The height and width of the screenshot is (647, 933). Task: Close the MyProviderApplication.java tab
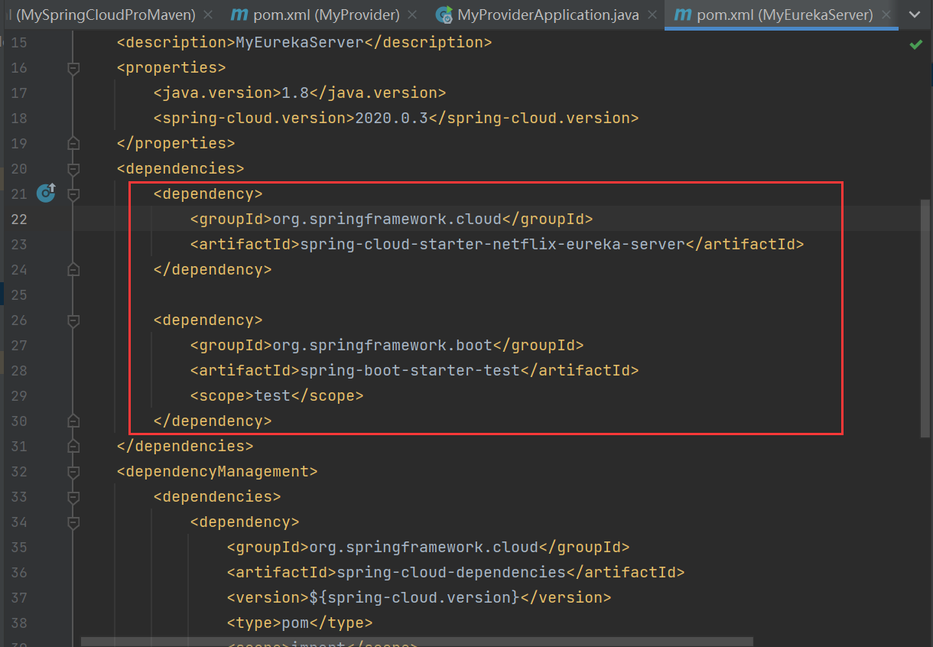tap(651, 15)
